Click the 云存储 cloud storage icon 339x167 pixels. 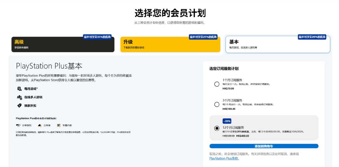pos(40,125)
